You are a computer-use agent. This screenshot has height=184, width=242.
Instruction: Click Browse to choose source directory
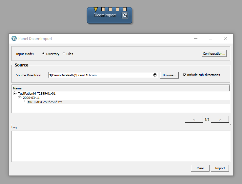coord(169,75)
